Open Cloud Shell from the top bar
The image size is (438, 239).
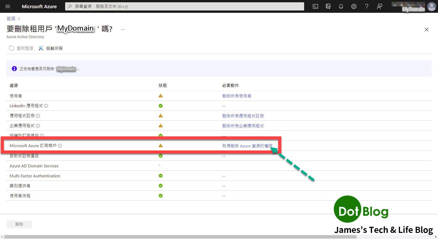[315, 6]
